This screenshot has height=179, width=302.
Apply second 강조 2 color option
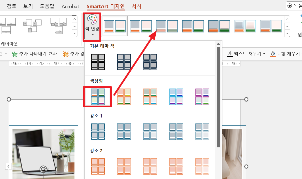(124, 166)
